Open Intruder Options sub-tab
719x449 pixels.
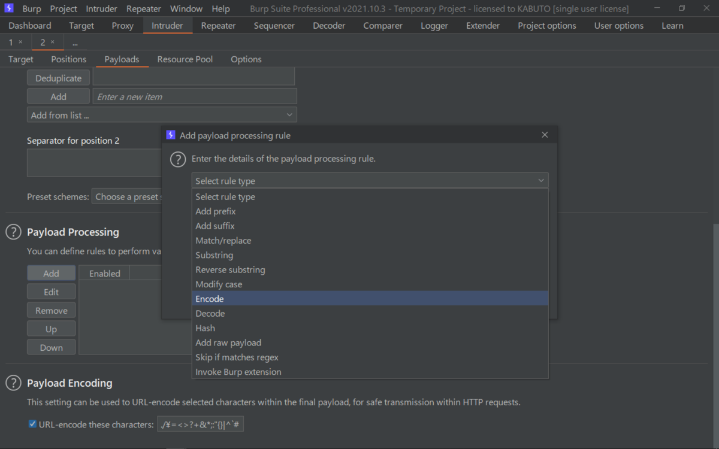tap(246, 59)
